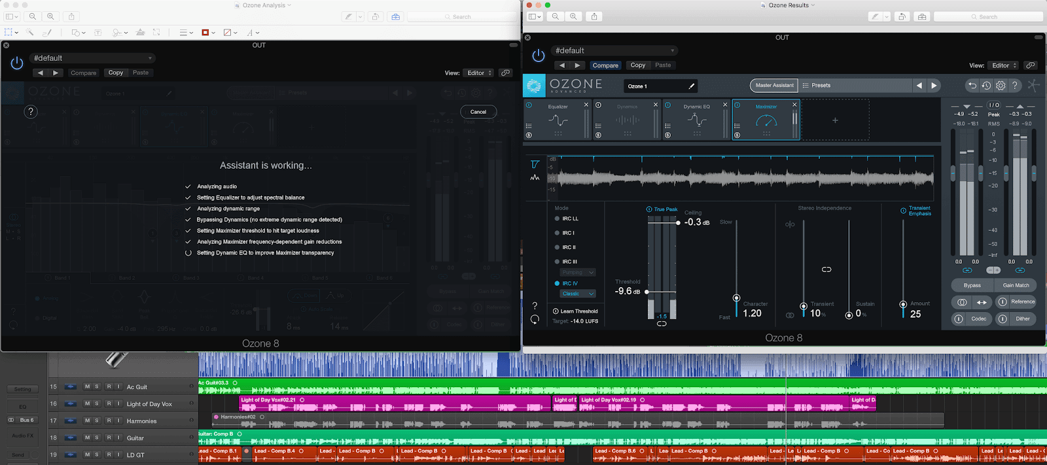
Task: Adjust the Character slider handle
Action: (736, 298)
